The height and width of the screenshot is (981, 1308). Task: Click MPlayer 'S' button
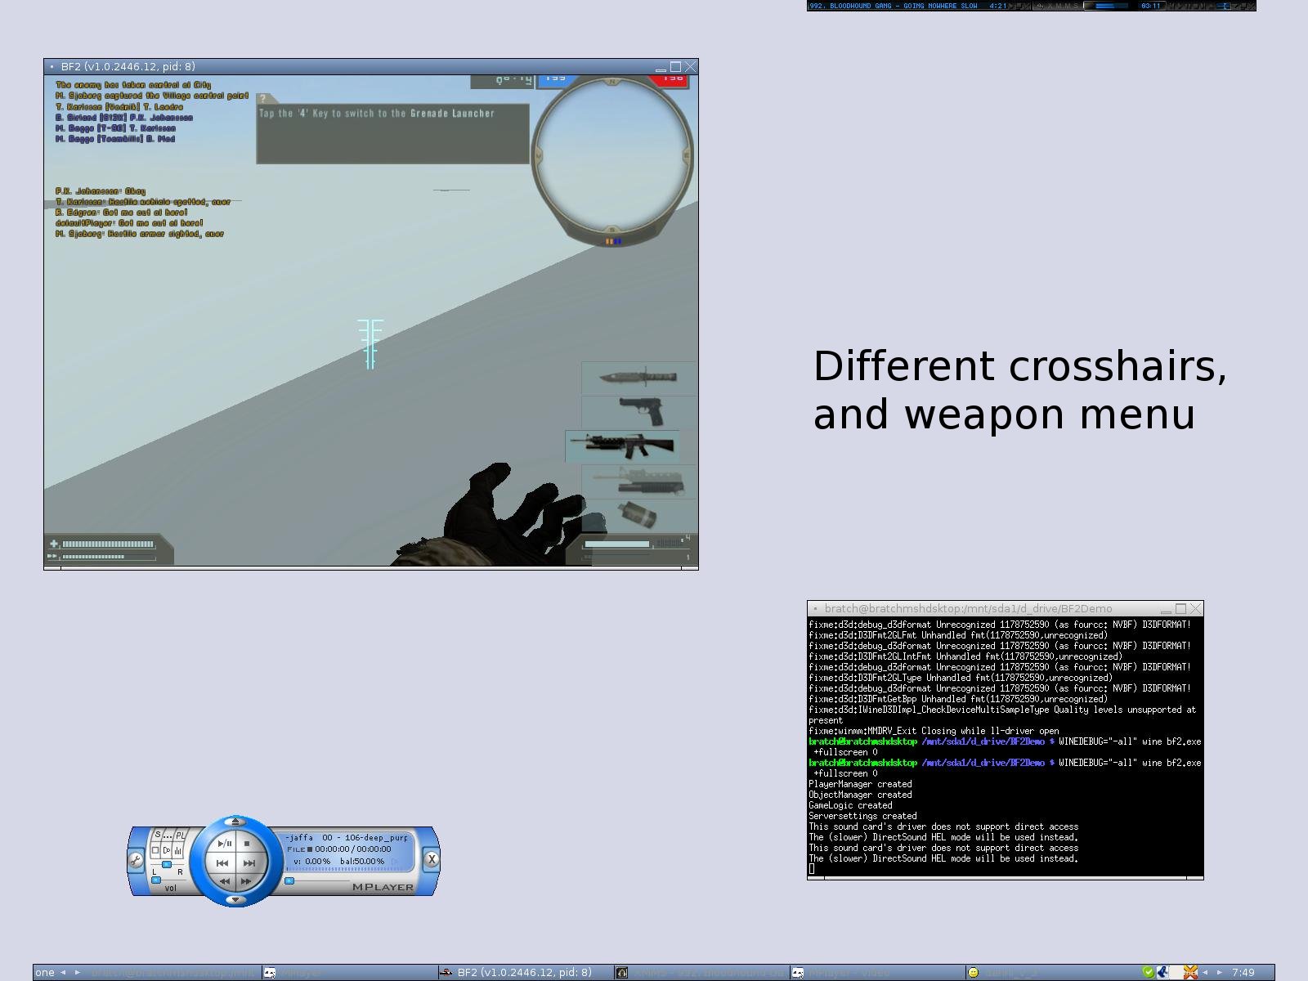click(158, 834)
